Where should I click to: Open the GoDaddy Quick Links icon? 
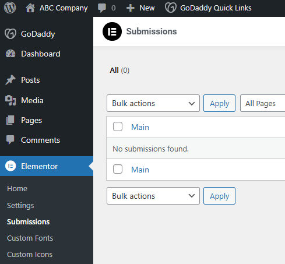[170, 8]
